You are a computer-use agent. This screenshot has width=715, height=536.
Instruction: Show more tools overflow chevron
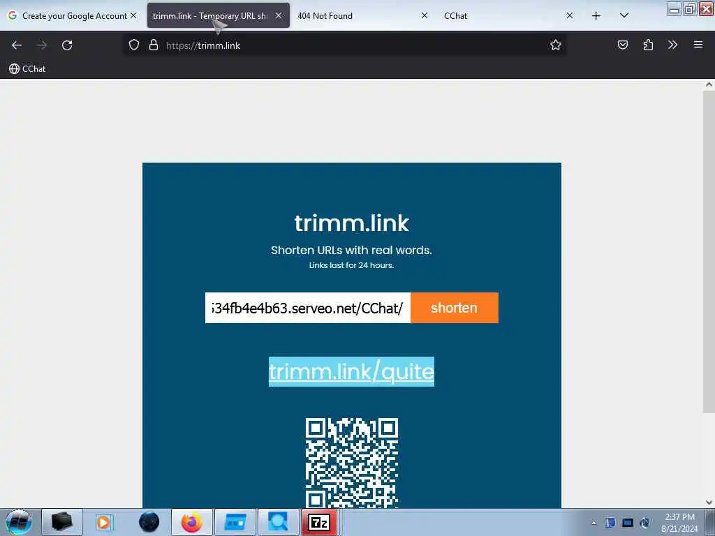672,45
